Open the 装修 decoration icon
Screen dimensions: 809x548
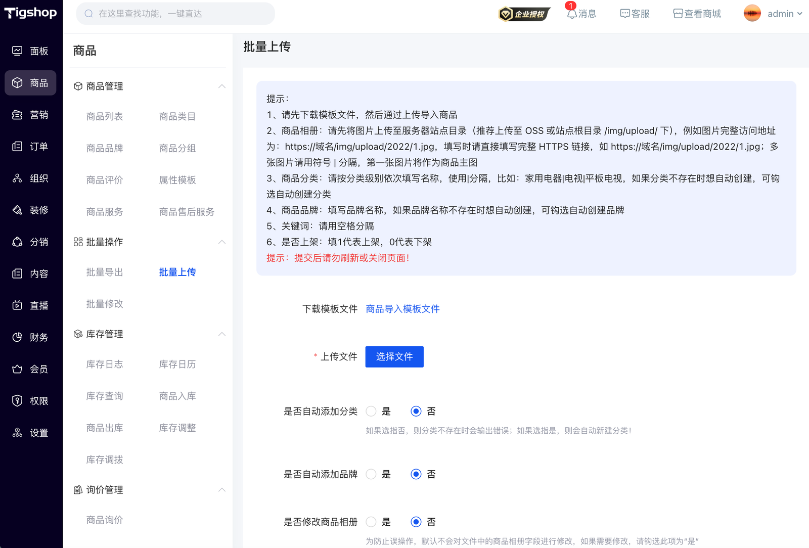pos(17,210)
